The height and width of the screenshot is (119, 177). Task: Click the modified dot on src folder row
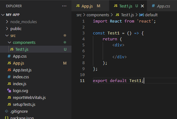(65, 35)
